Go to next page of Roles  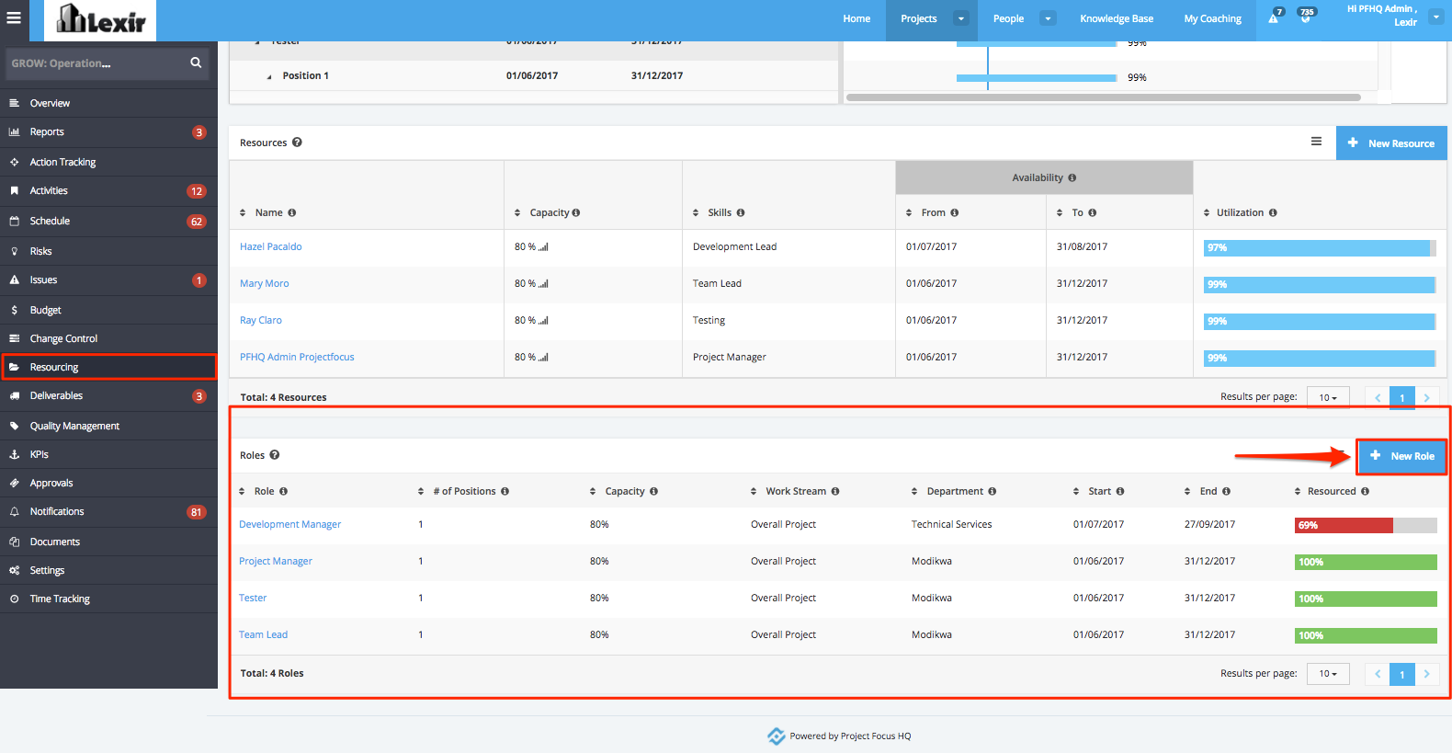coord(1427,674)
